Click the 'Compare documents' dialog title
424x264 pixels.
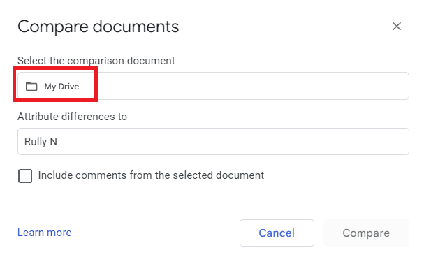(x=98, y=27)
